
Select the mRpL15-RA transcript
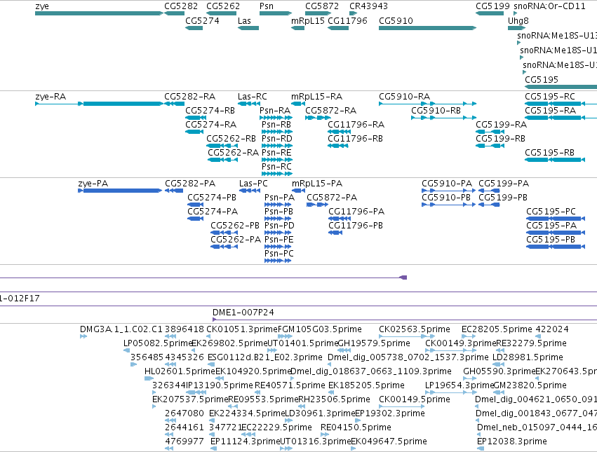click(x=298, y=104)
